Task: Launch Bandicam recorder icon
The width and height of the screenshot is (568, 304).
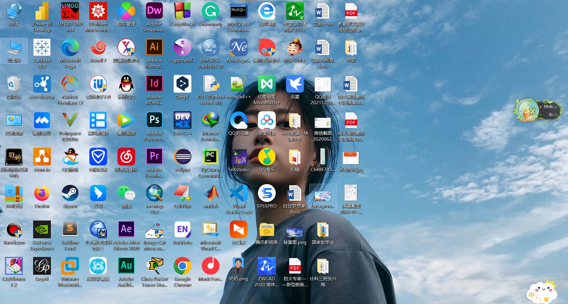Action: coord(14,230)
